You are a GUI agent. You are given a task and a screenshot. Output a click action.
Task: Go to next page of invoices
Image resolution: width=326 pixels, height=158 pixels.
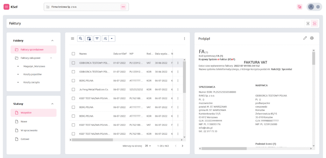click(x=182, y=146)
